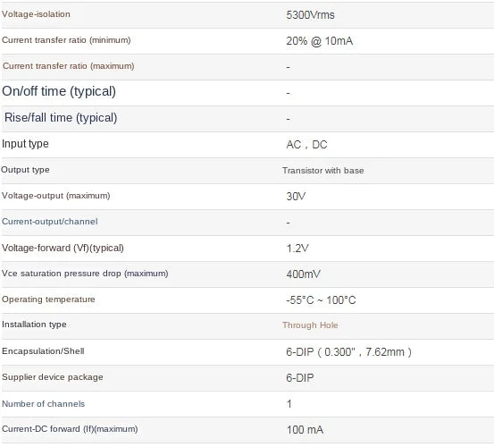
Task: Click the Encapsulation/Shell 6-DIP dimensions value
Action: click(348, 352)
